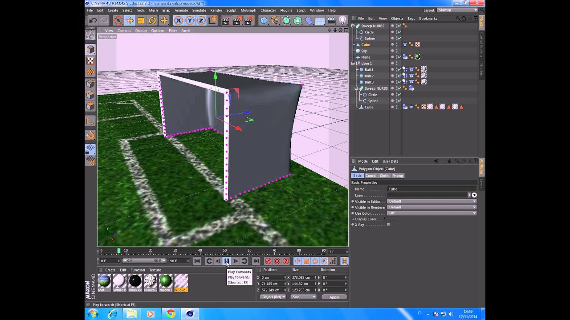This screenshot has height=320, width=570.
Task: Pause the forward playback
Action: (x=227, y=261)
